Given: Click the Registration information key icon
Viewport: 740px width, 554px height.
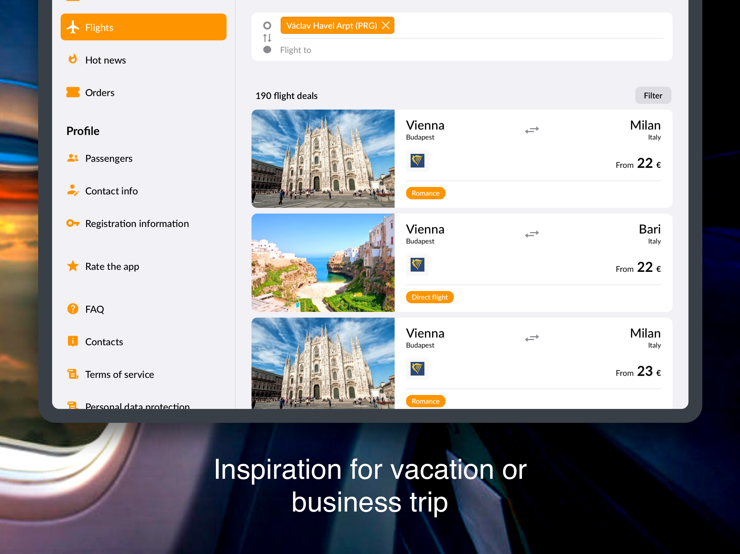Looking at the screenshot, I should tap(73, 223).
